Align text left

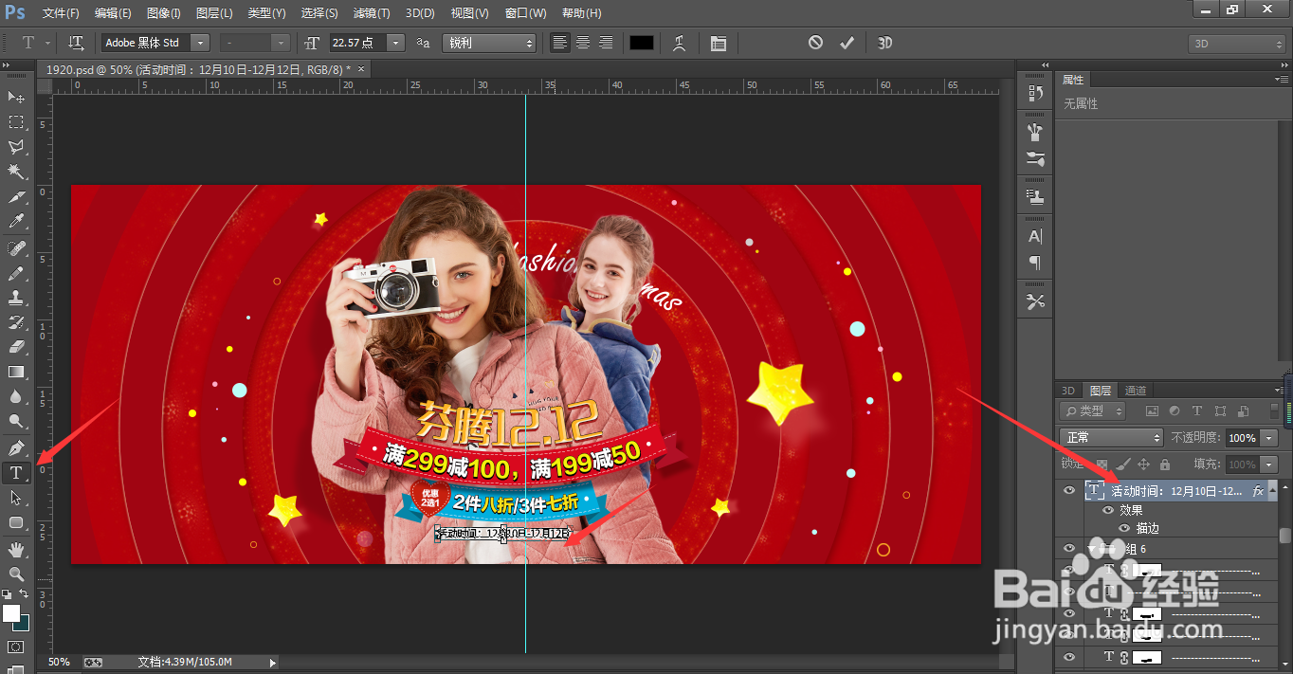pyautogui.click(x=560, y=43)
